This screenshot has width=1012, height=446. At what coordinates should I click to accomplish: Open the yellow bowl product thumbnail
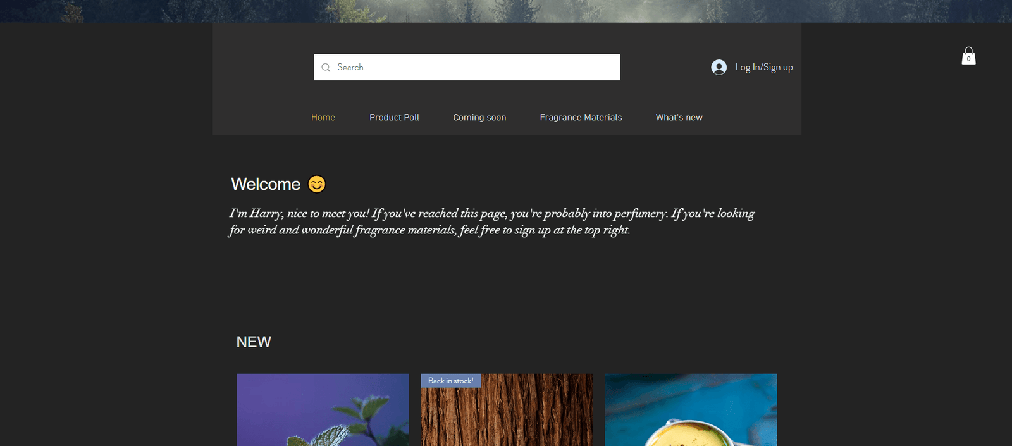(x=691, y=410)
